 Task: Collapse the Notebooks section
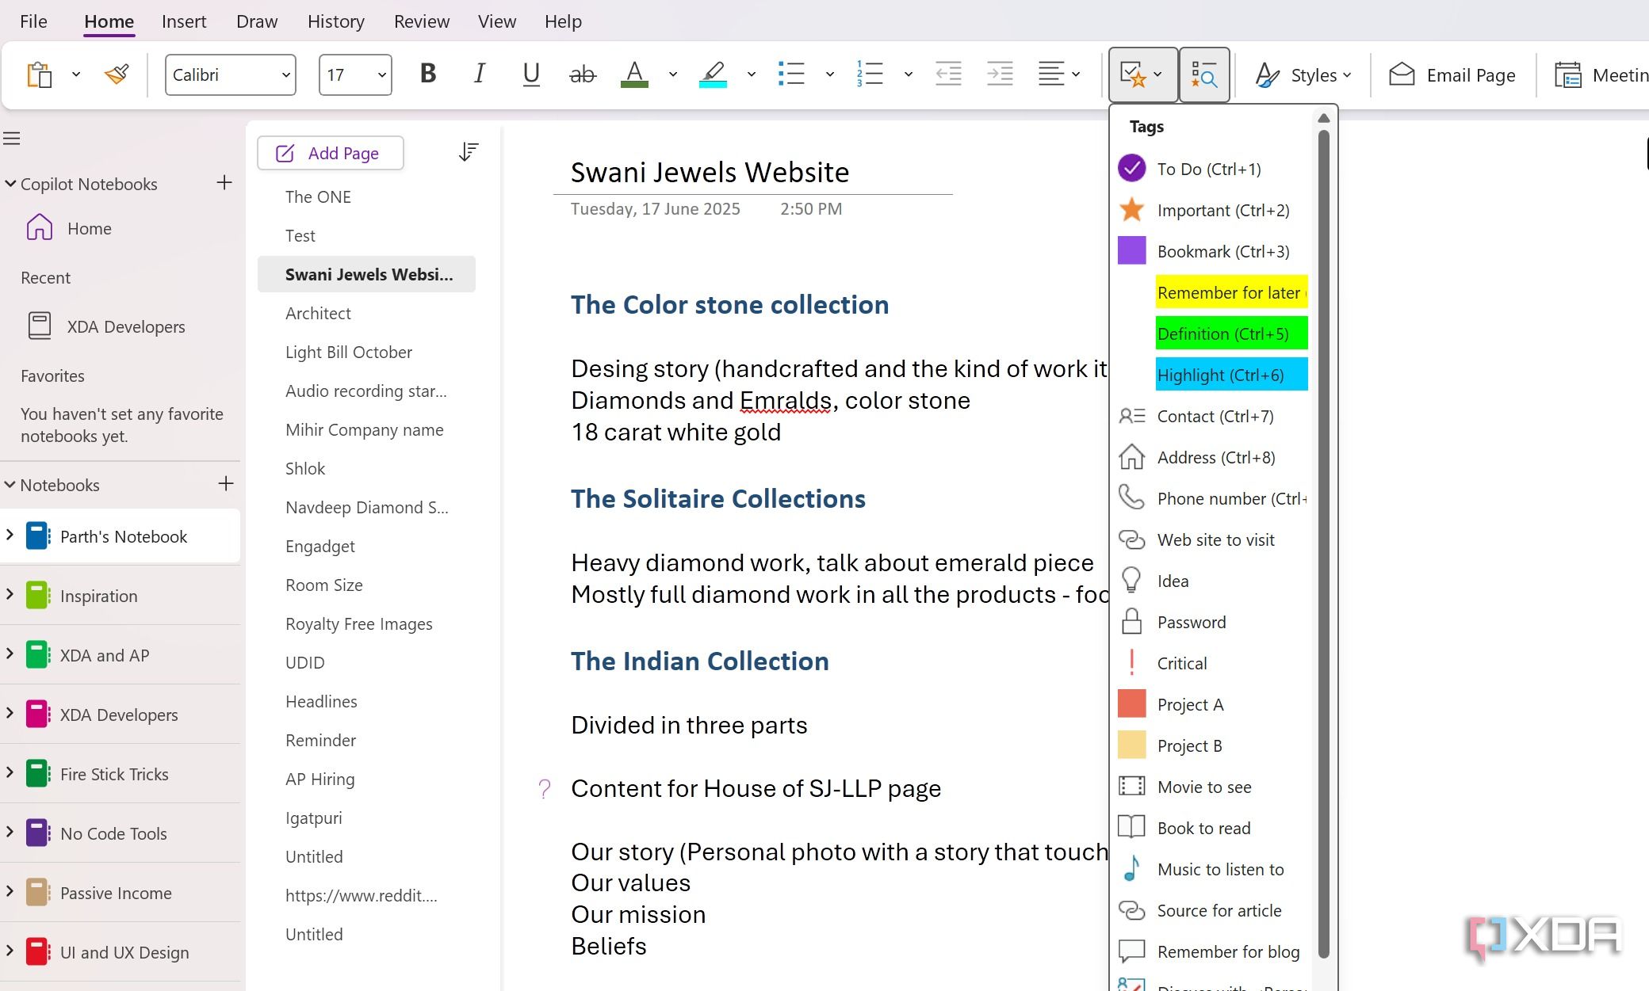10,485
